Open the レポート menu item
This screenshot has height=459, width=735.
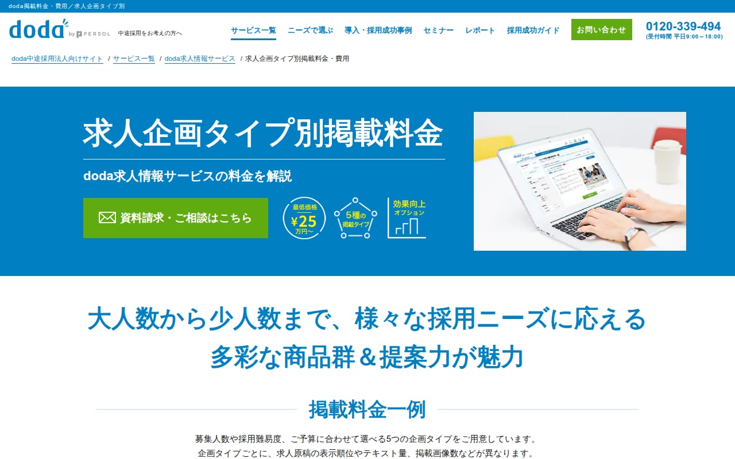480,30
